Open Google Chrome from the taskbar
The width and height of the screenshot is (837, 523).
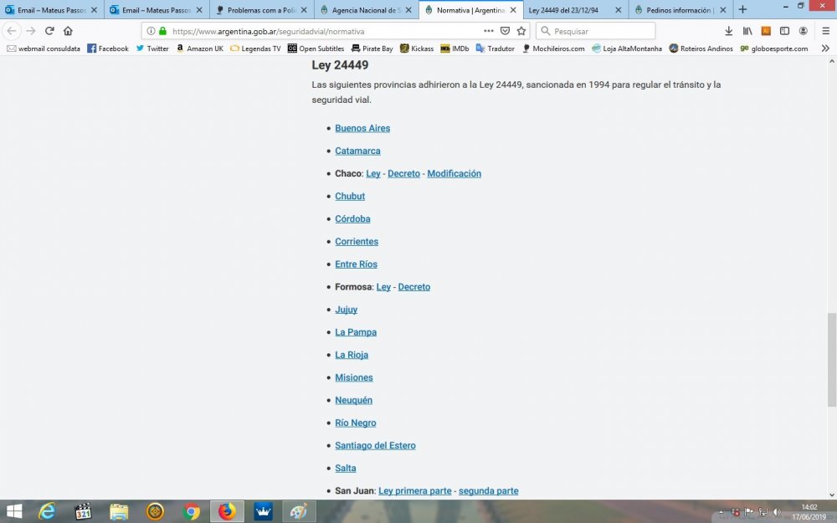(x=192, y=511)
